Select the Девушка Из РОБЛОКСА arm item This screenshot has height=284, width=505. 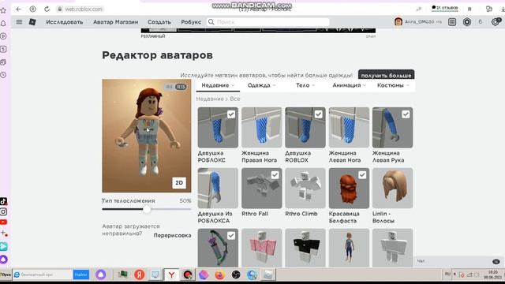[x=218, y=188]
